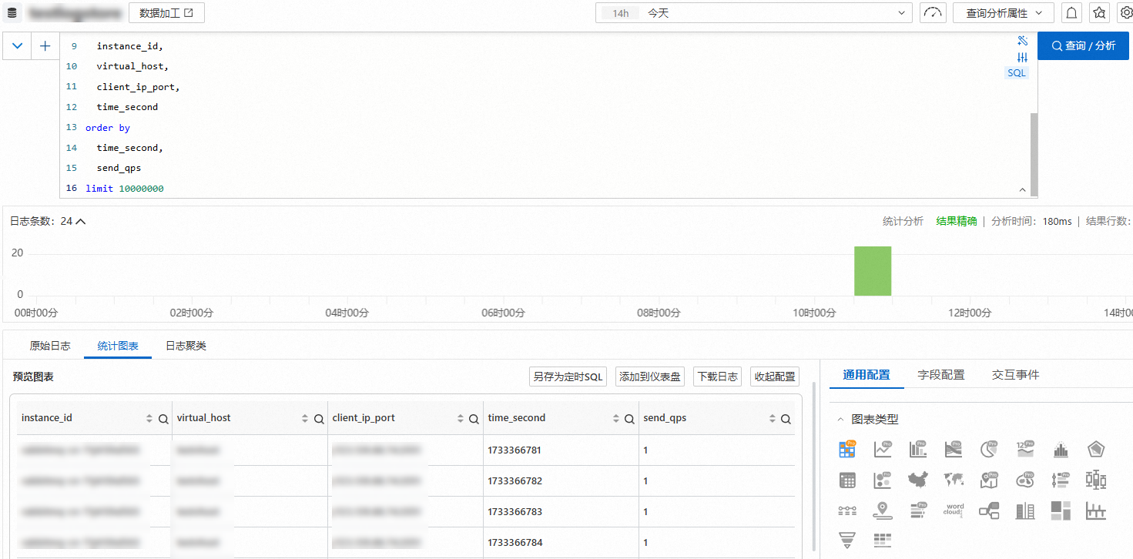Sort by the client_ip_port column

[460, 419]
